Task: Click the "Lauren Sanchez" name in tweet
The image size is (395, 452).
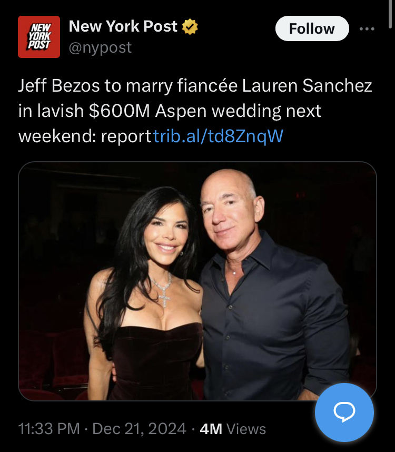Action: (x=307, y=86)
